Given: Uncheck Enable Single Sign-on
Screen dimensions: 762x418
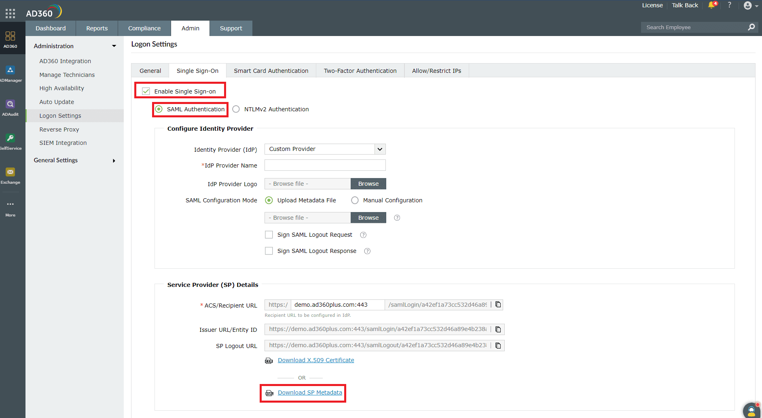Looking at the screenshot, I should (146, 91).
